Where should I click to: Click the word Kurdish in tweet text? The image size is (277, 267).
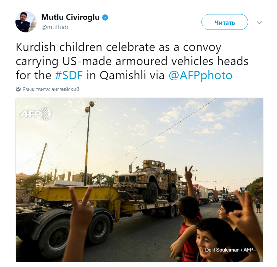tap(36, 47)
